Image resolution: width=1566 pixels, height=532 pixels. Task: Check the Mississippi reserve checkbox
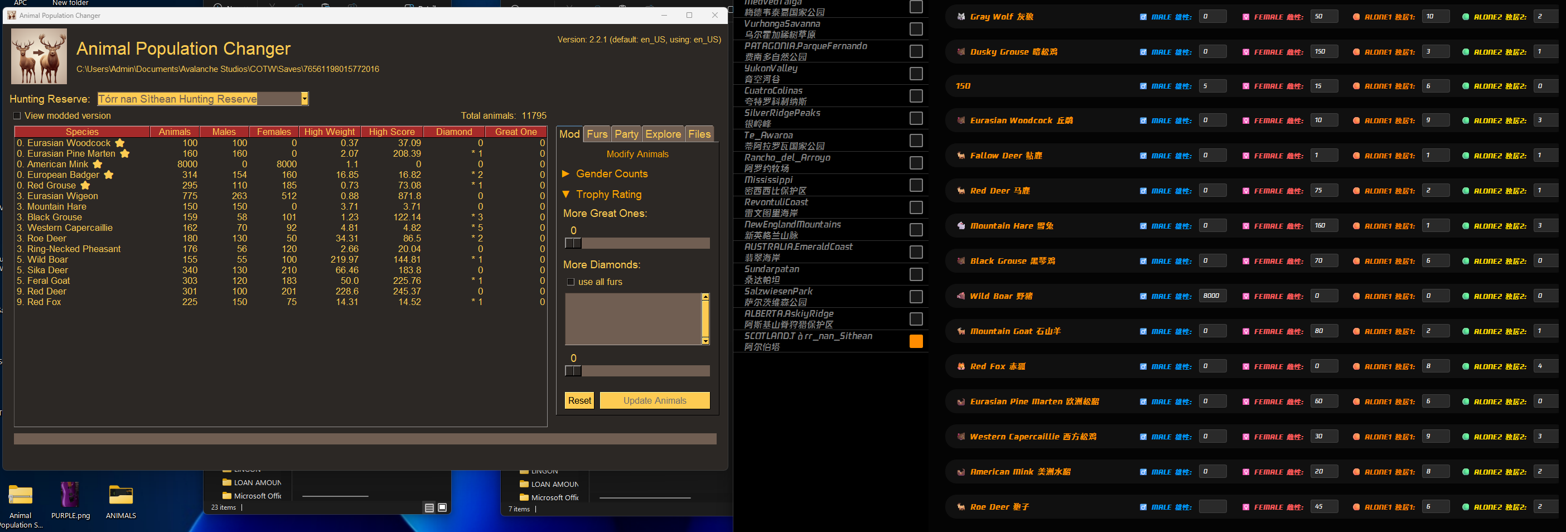click(x=916, y=185)
